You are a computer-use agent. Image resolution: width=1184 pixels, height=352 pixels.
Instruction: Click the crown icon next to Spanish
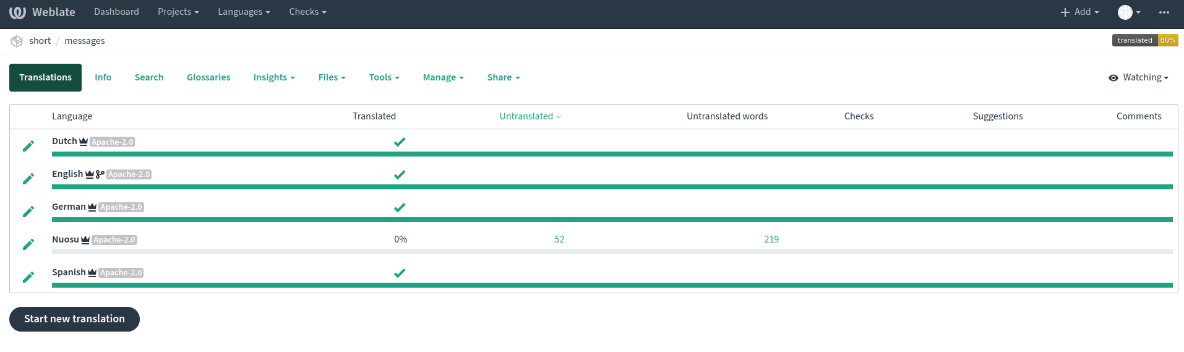tap(92, 273)
